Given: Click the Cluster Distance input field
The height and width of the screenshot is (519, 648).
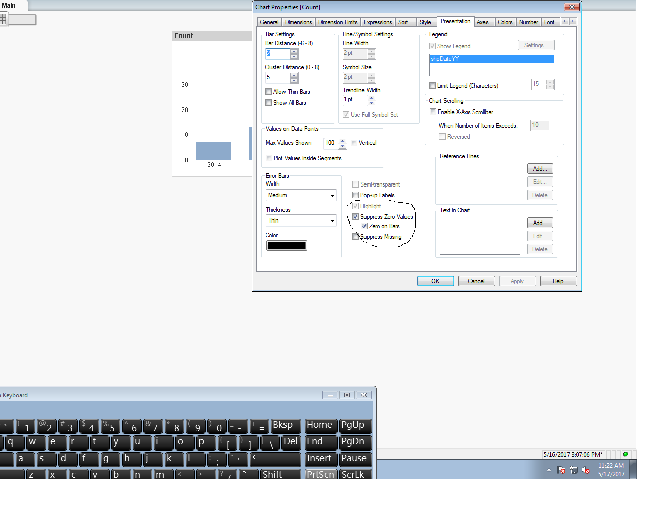Looking at the screenshot, I should click(x=277, y=78).
